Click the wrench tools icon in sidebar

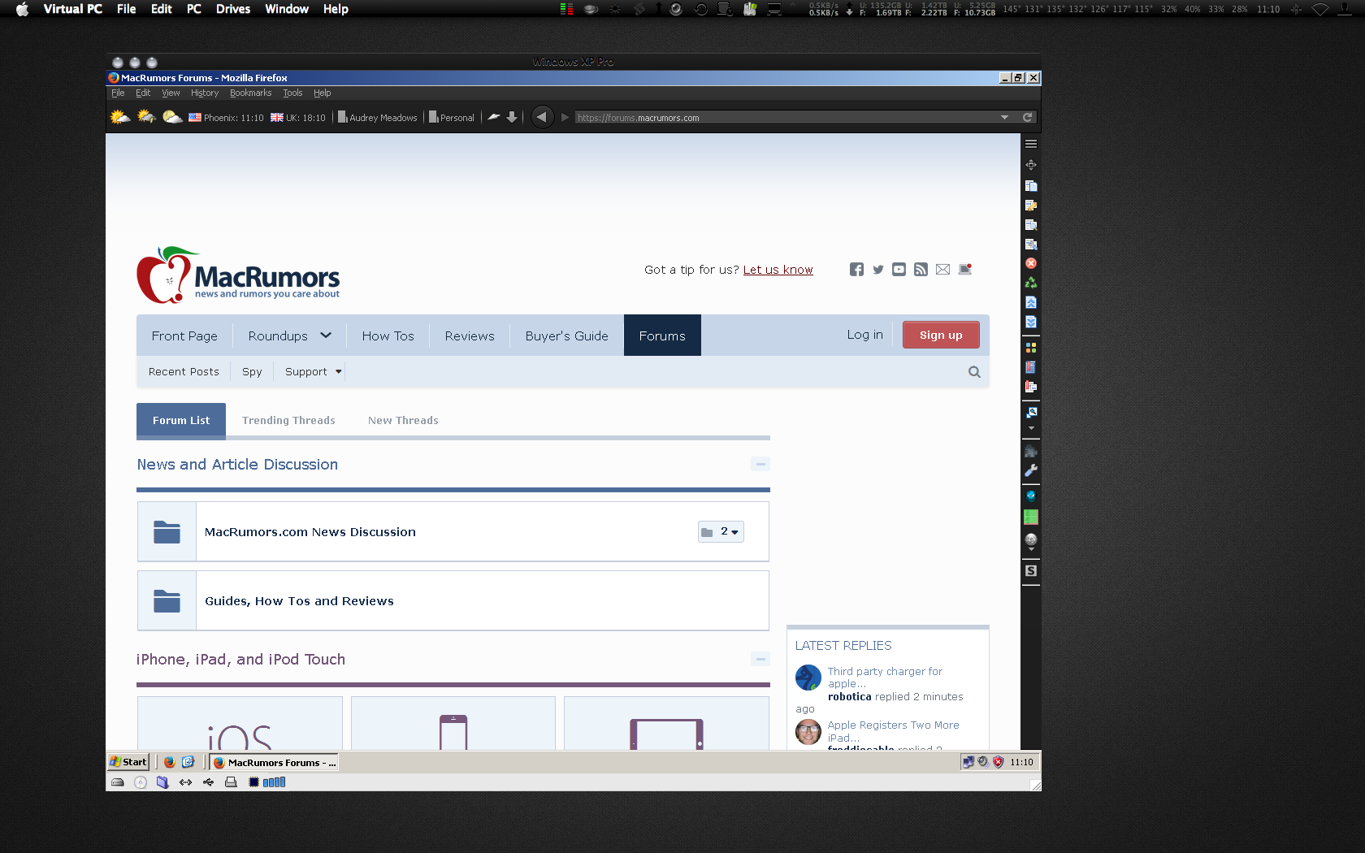coord(1031,470)
